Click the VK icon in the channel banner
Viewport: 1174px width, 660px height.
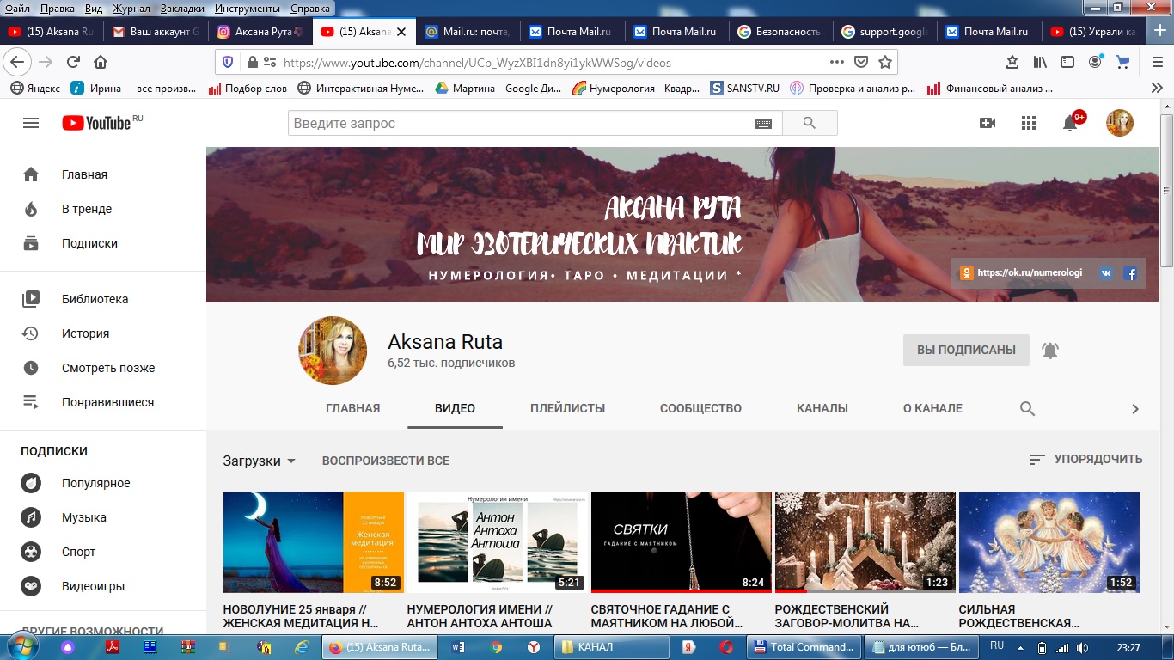(x=1106, y=273)
